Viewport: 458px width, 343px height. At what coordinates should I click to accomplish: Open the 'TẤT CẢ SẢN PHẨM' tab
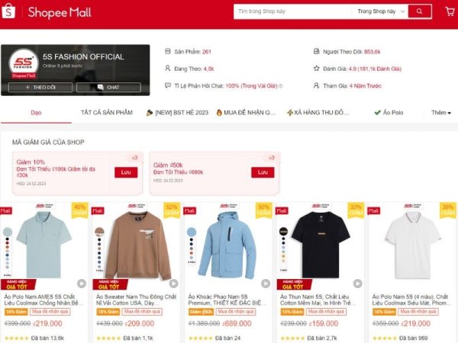107,113
